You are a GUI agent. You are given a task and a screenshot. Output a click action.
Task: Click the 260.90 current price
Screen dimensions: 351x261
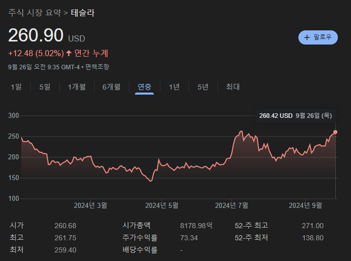coord(36,35)
